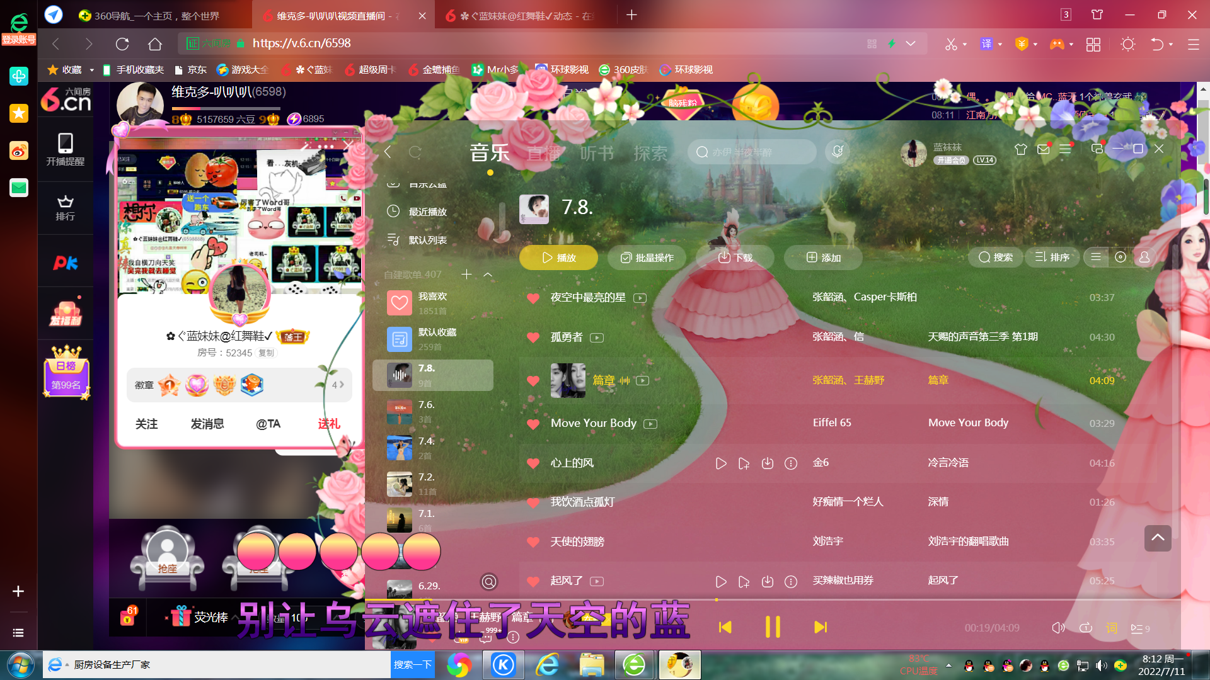Viewport: 1210px width, 680px height.
Task: Open the 7.2. playlist
Action: click(432, 484)
